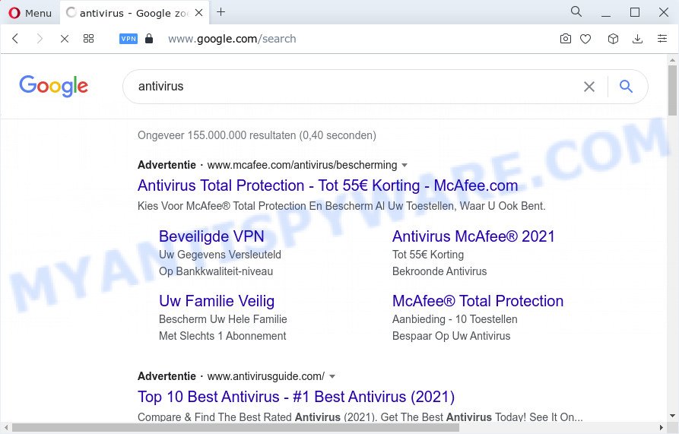
Task: Click 'Bespaar Op Uw Antivirus' text
Action: click(x=451, y=336)
